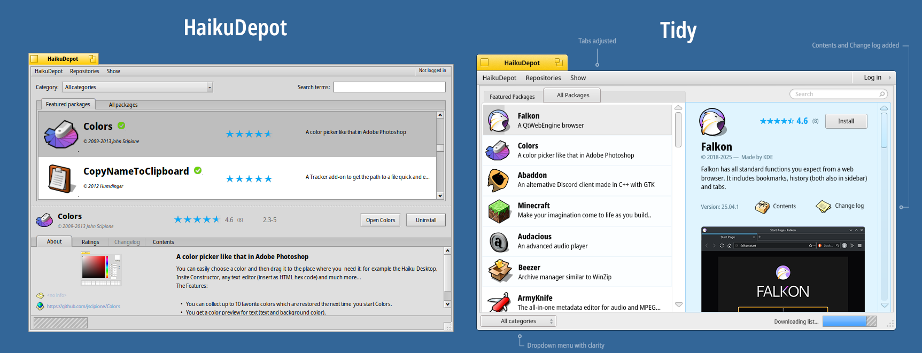Open the github.com/jscipione/Colors link
922x353 pixels.
83,307
